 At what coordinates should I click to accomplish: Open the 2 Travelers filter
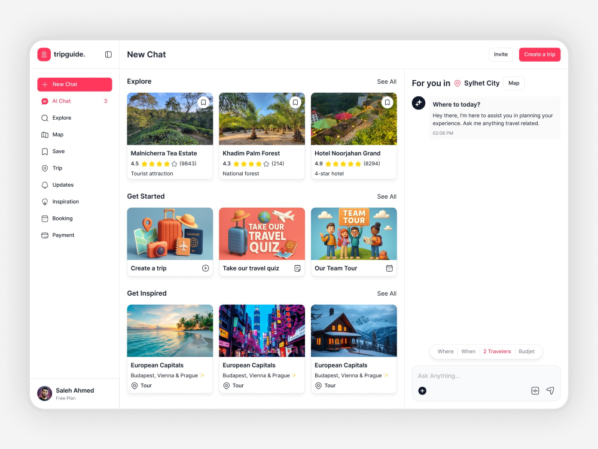(x=497, y=351)
